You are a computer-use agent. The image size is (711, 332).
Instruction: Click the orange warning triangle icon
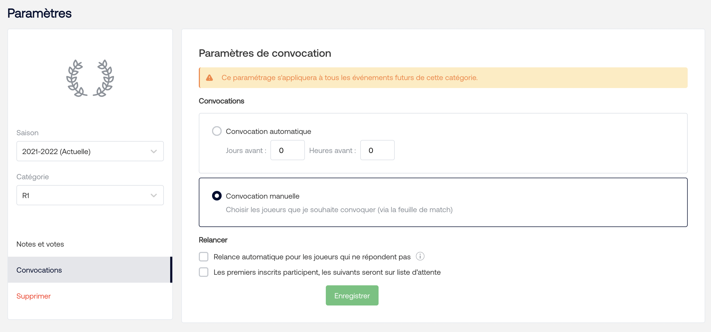209,78
